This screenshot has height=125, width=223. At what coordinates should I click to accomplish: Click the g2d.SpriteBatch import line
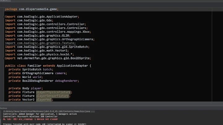(47, 47)
